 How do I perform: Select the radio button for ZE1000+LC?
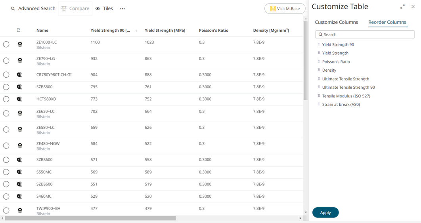(x=6, y=44)
